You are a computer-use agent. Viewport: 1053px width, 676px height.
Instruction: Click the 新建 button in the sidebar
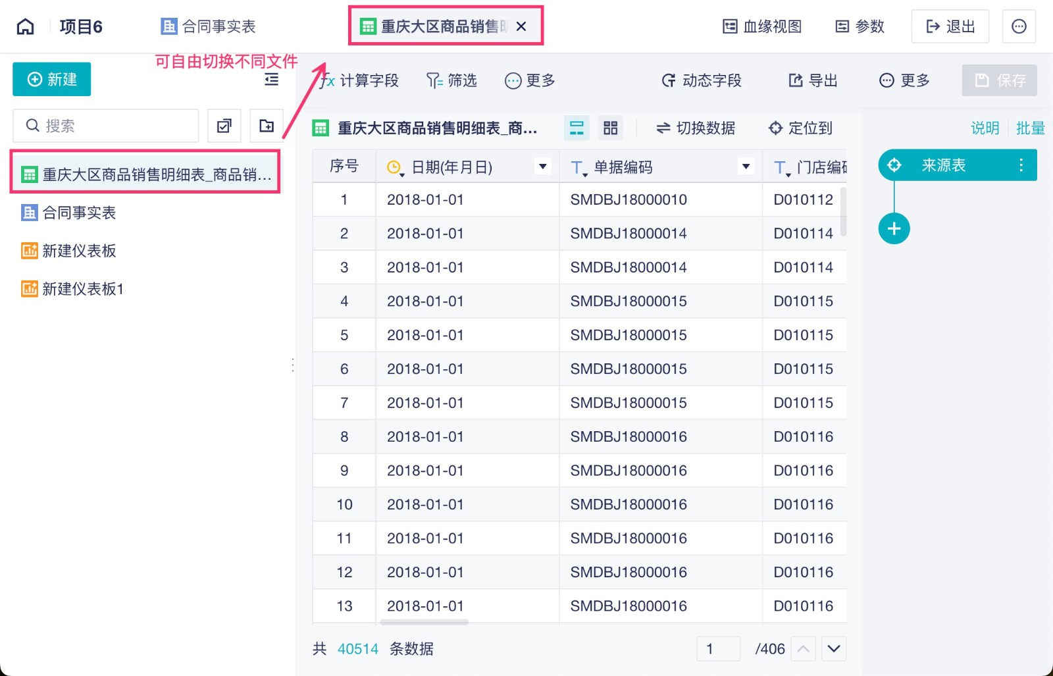click(x=51, y=79)
